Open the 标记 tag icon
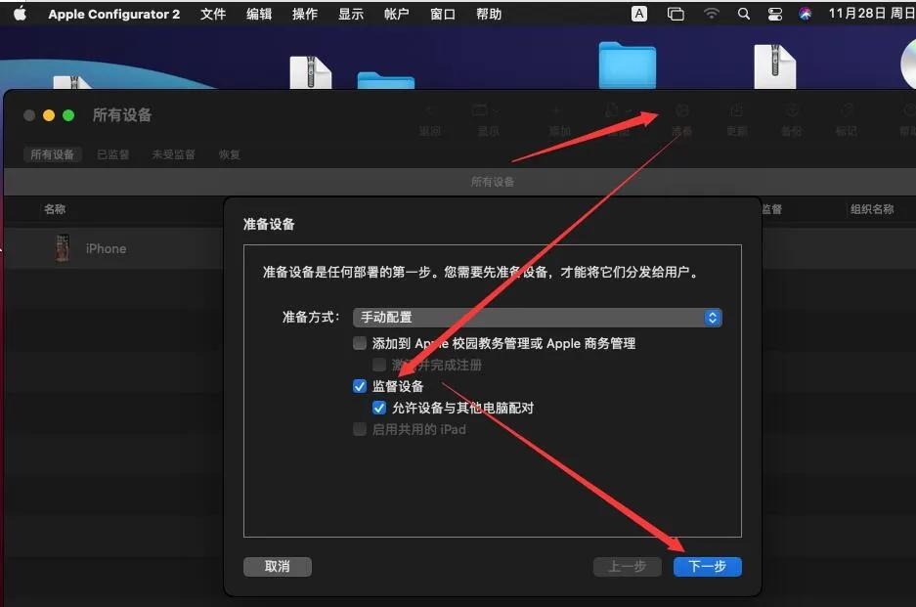 [847, 109]
